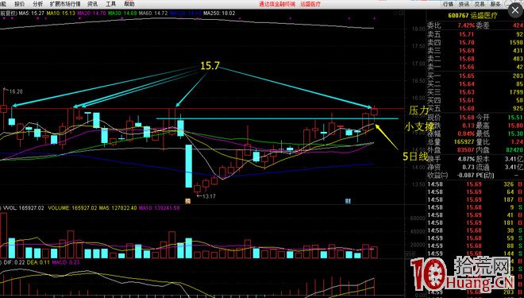Click the 最低 value 15.30

515,134
